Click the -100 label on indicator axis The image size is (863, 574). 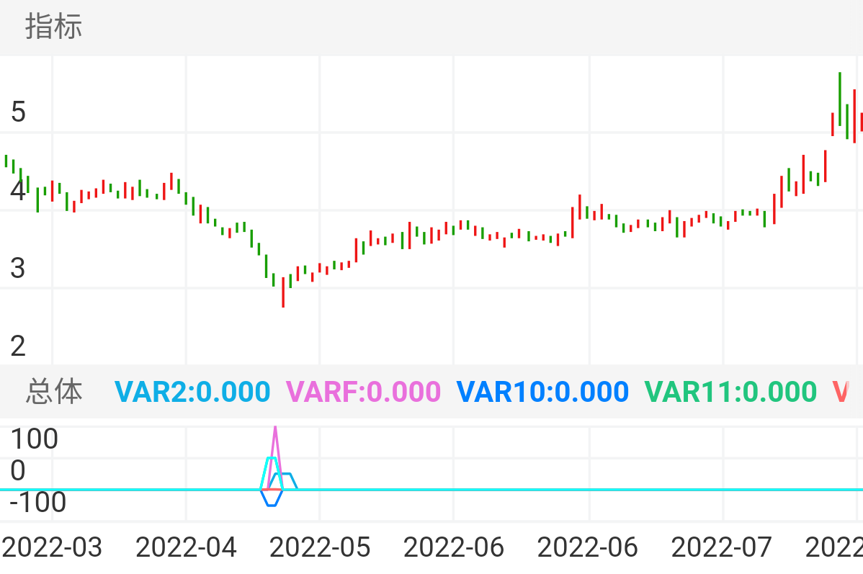38,502
